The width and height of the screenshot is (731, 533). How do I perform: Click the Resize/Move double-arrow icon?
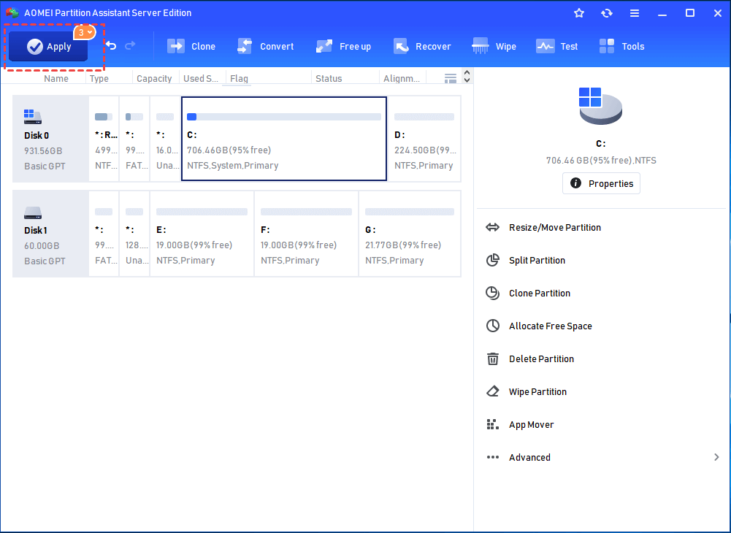tap(493, 228)
